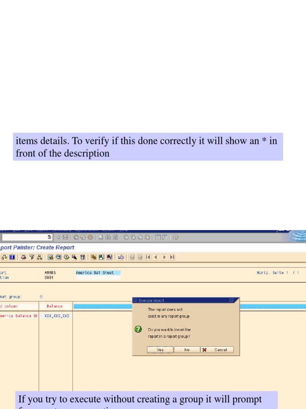Click the grey Save diskette icon
Viewport: 306px width, 409px height.
65,237
